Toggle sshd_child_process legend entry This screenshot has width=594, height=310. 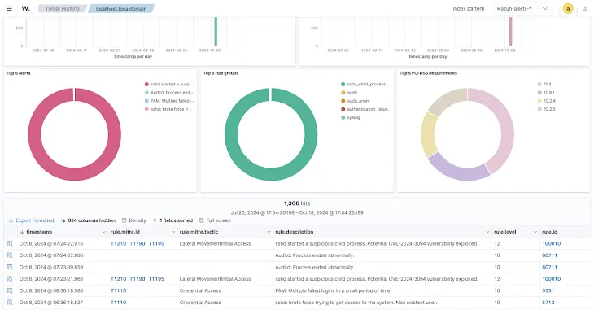pos(365,84)
